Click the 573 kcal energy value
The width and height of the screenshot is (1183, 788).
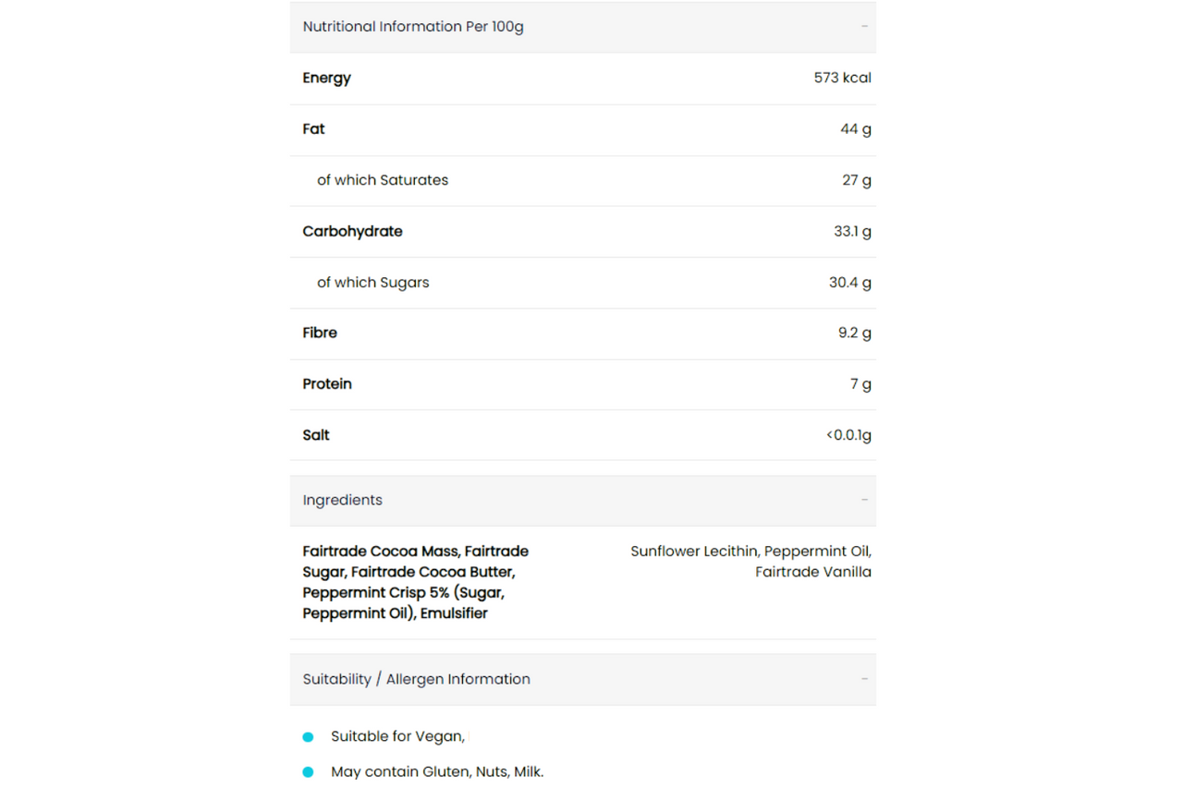tap(843, 79)
